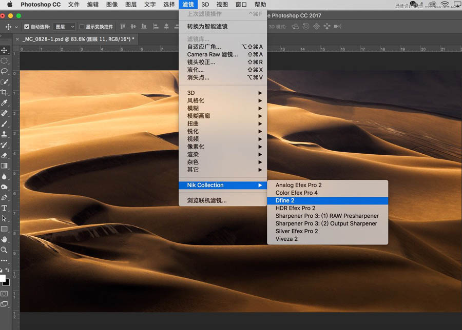Select the Lasso tool
This screenshot has height=330, width=462.
coord(6,72)
